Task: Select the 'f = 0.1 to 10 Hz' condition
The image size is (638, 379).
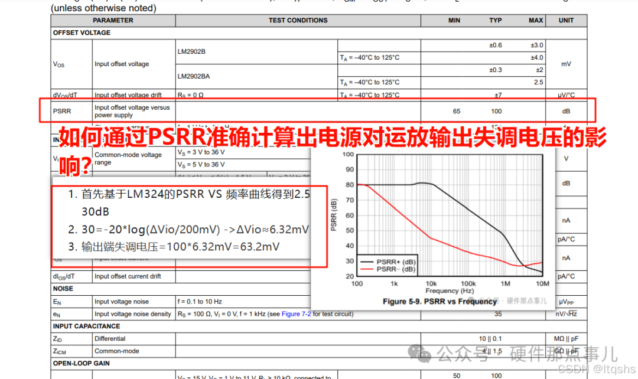Action: [x=200, y=301]
